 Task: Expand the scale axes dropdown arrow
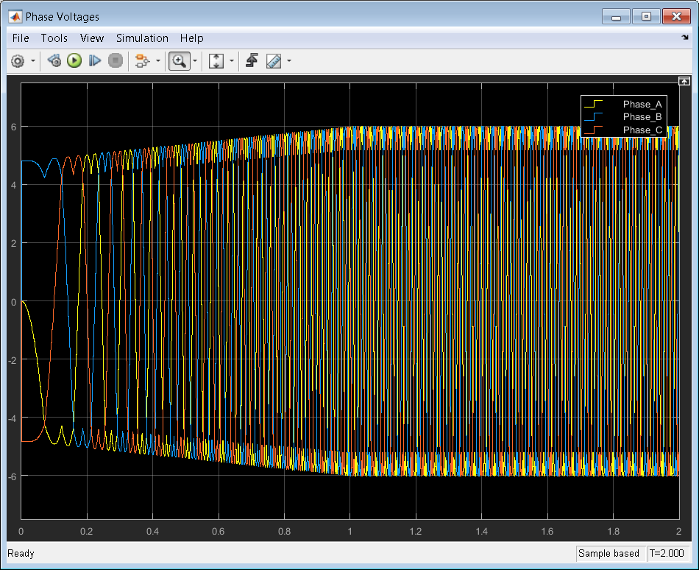[232, 62]
